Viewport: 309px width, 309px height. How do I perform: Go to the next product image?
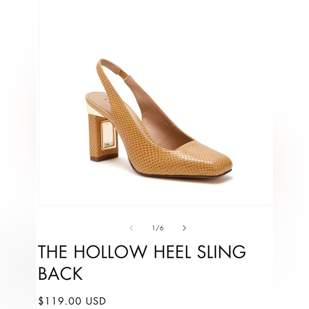tap(184, 228)
